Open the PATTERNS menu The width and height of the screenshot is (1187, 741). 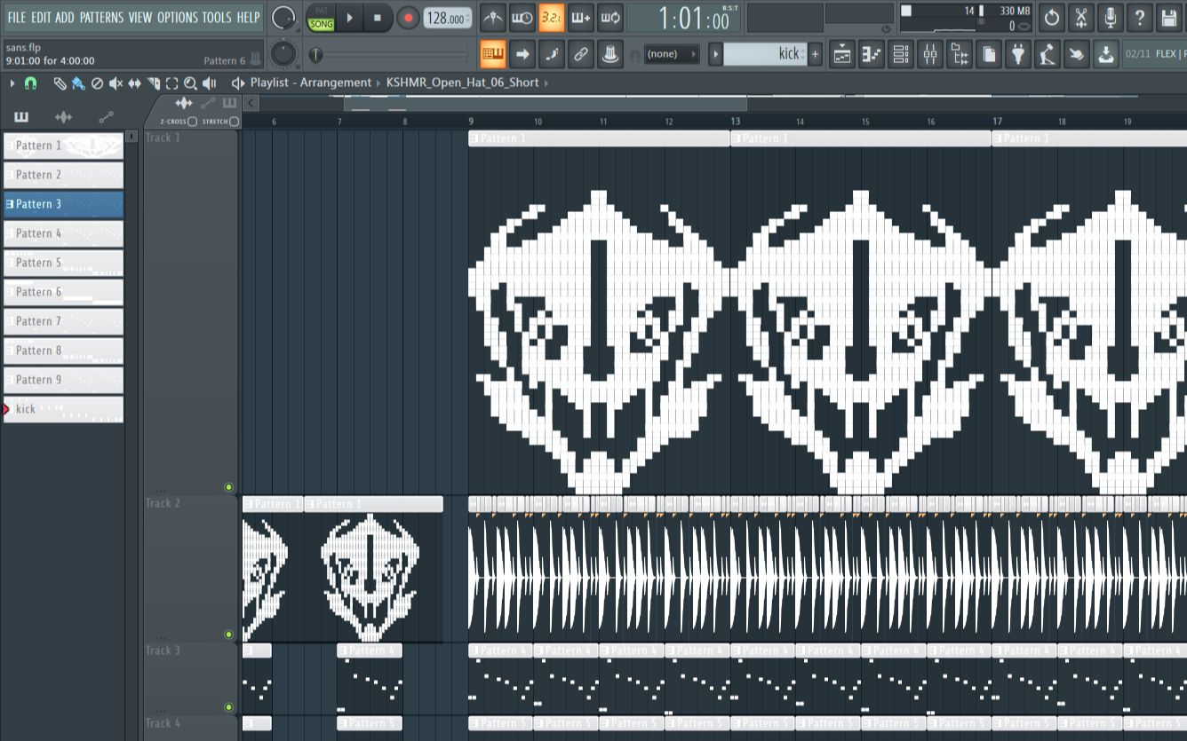pyautogui.click(x=101, y=17)
